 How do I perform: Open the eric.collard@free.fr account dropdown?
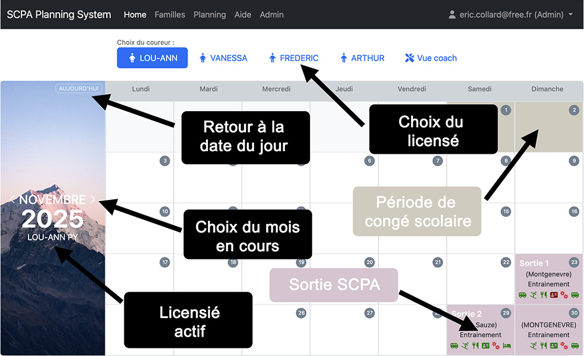click(510, 15)
